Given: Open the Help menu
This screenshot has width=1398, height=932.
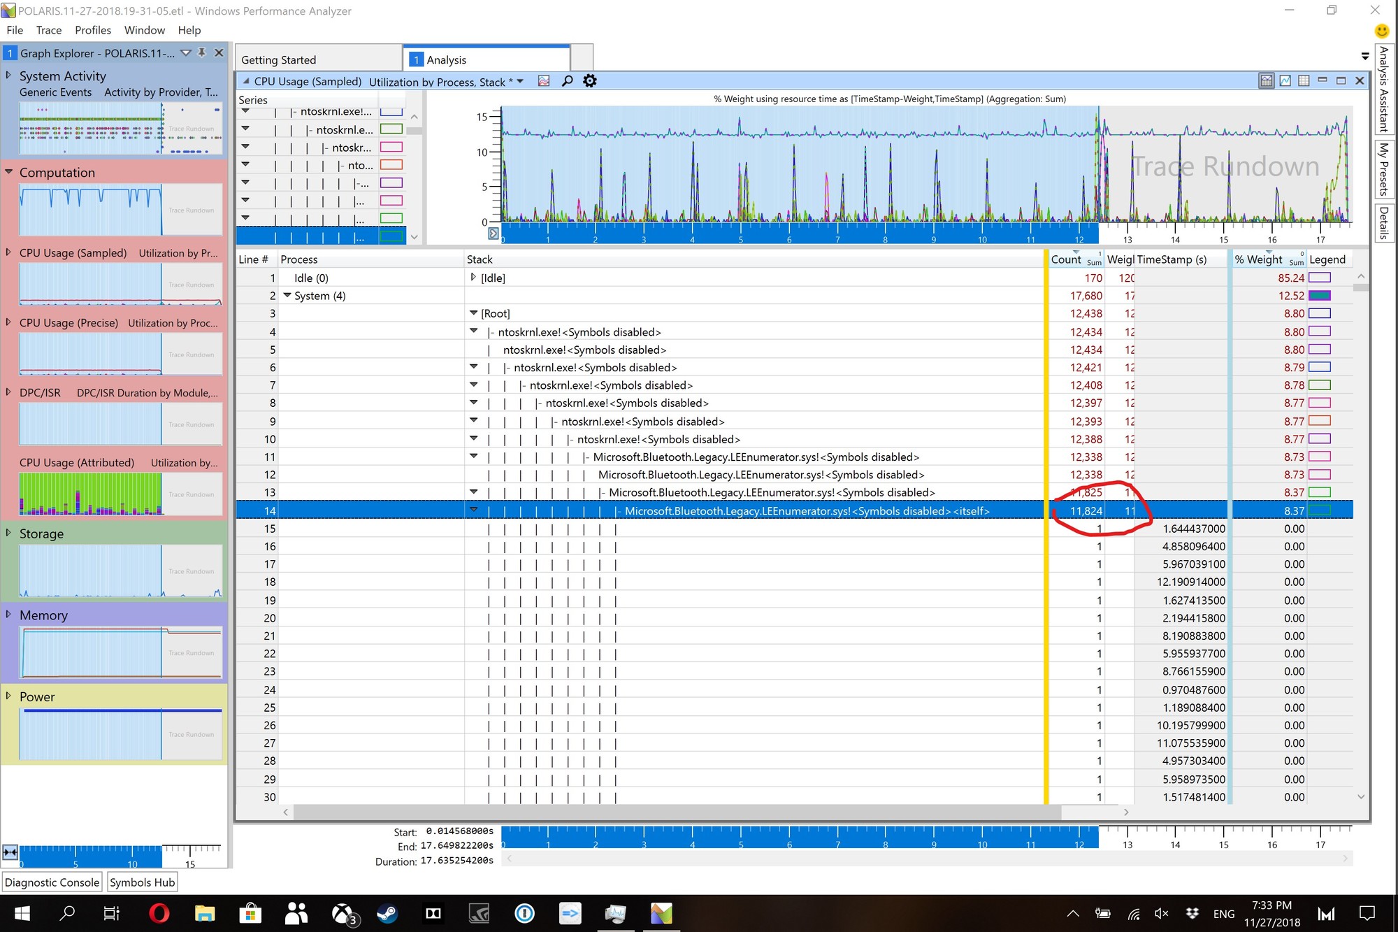Looking at the screenshot, I should pos(189,30).
